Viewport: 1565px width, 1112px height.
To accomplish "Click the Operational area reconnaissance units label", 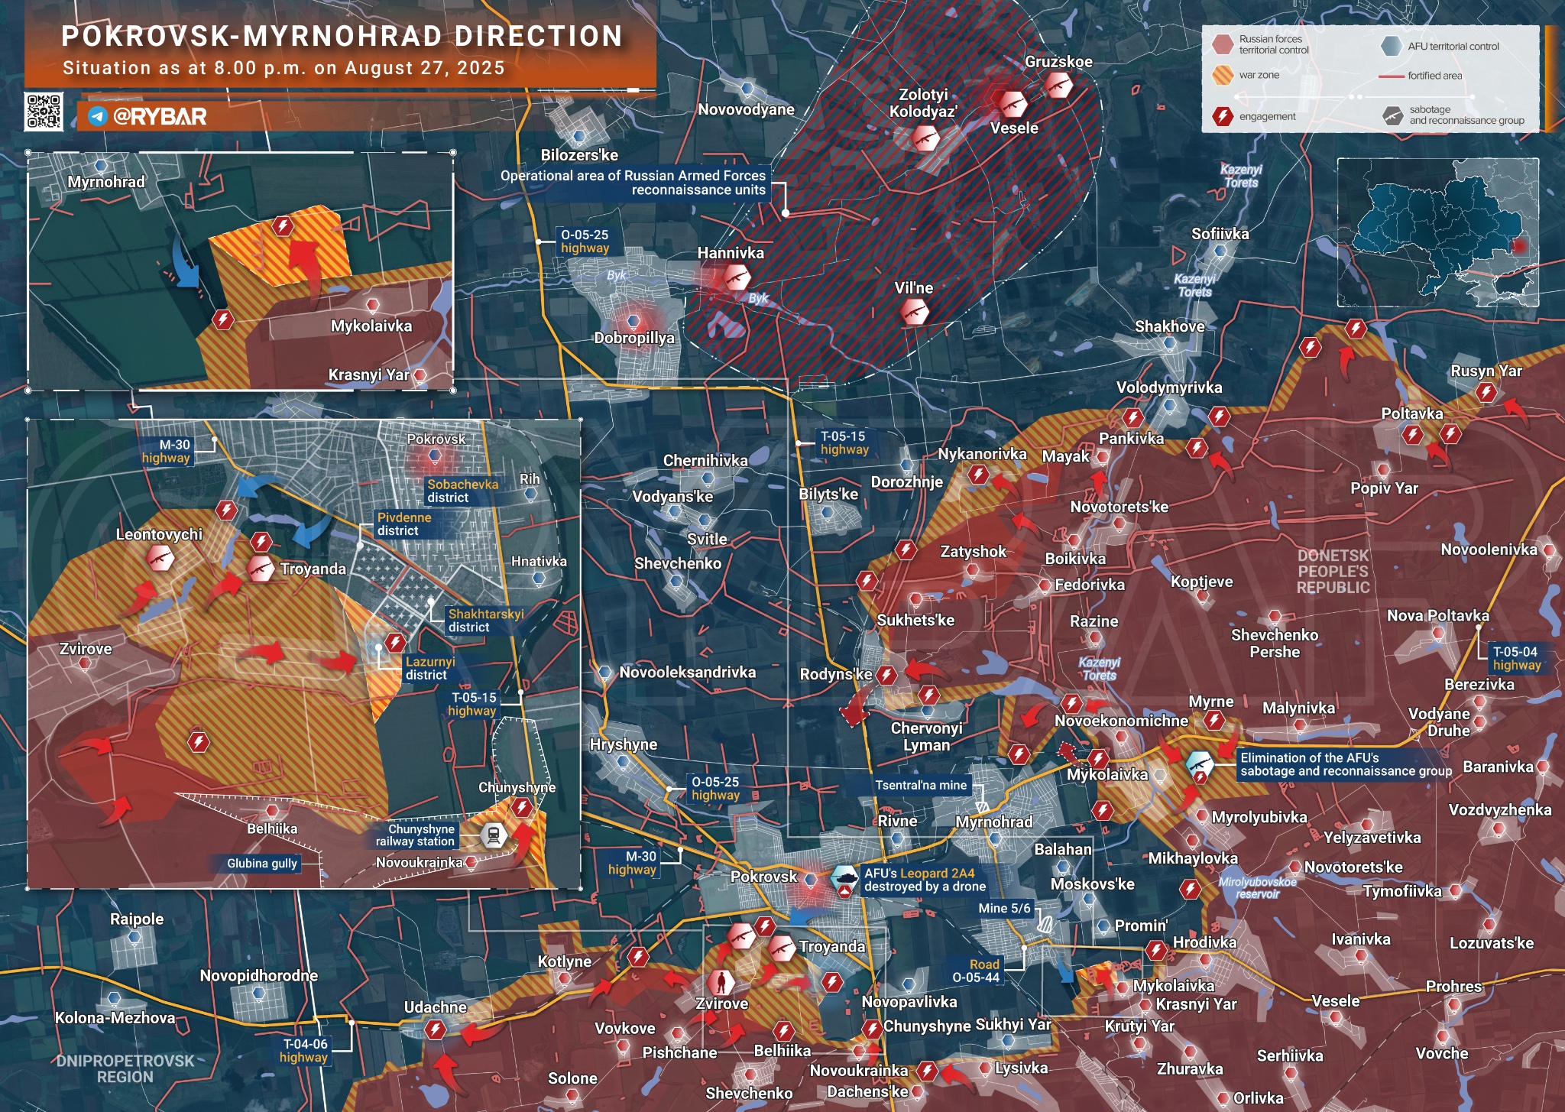I will point(633,183).
